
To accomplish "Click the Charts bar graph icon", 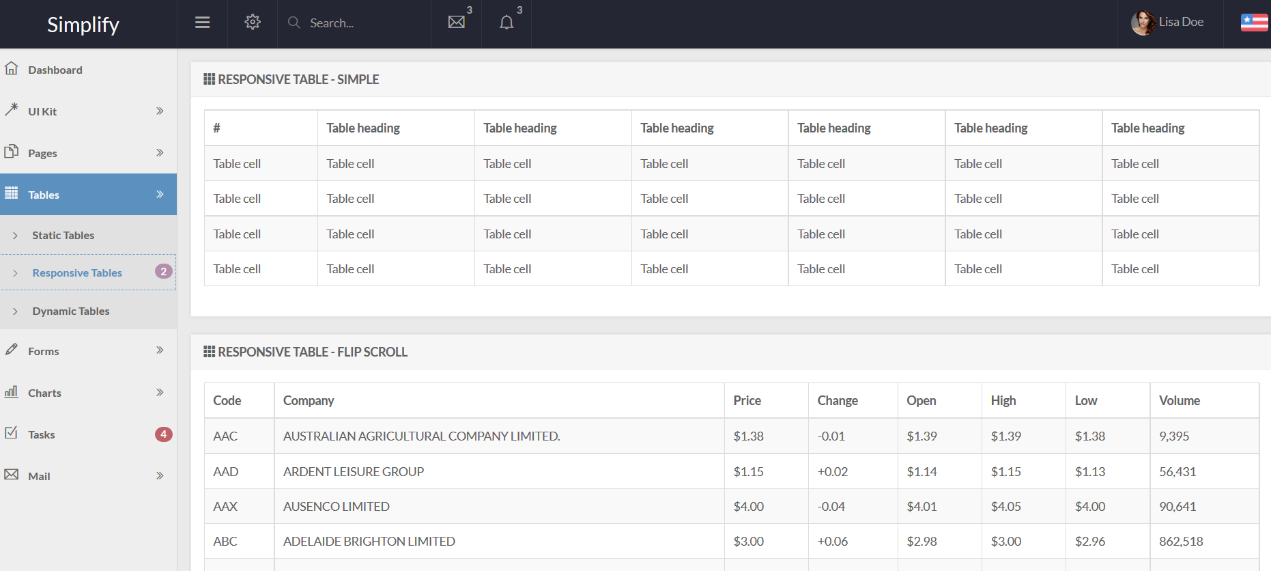I will tap(12, 392).
